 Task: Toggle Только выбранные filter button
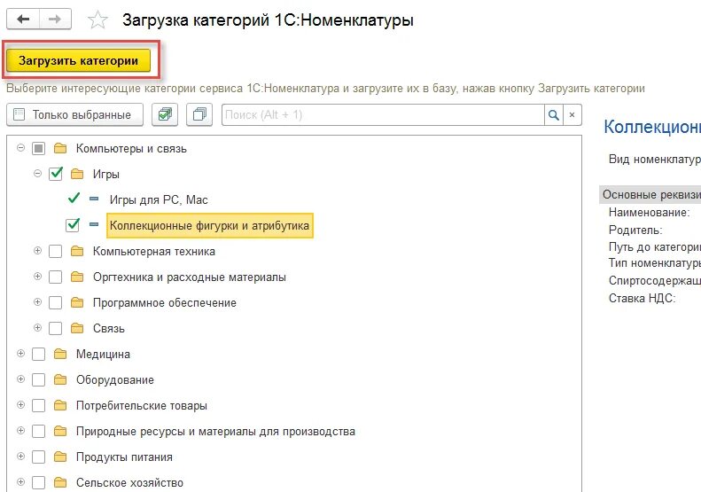[x=74, y=115]
